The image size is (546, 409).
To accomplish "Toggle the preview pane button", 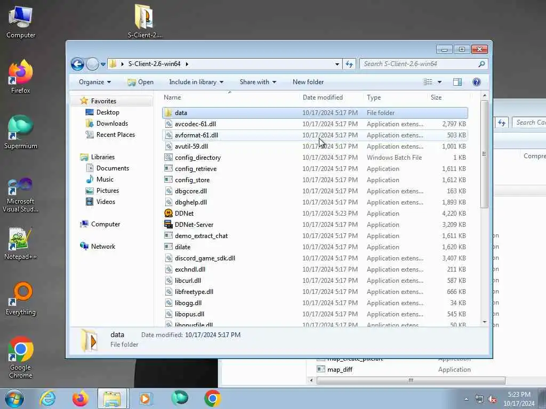I will pos(457,82).
